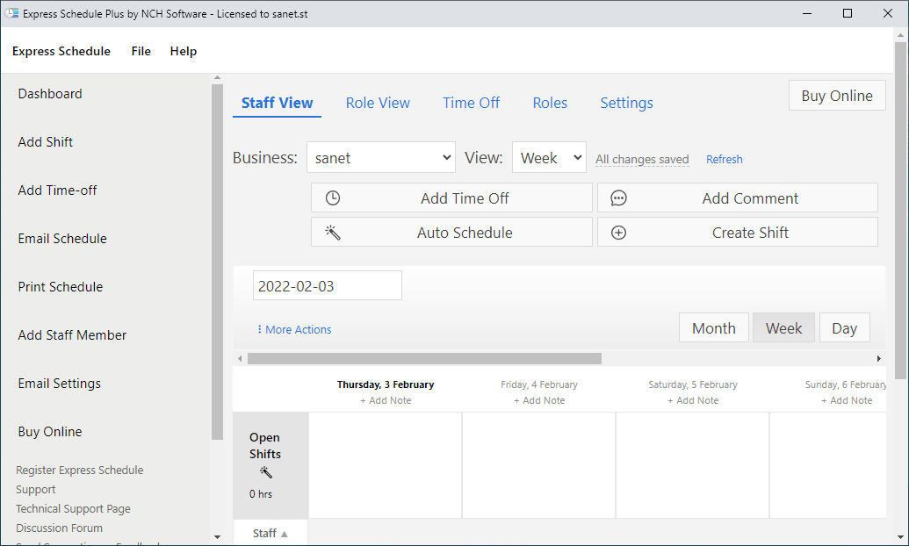Open the More Actions link
Screen dimensions: 909x546
(x=298, y=329)
